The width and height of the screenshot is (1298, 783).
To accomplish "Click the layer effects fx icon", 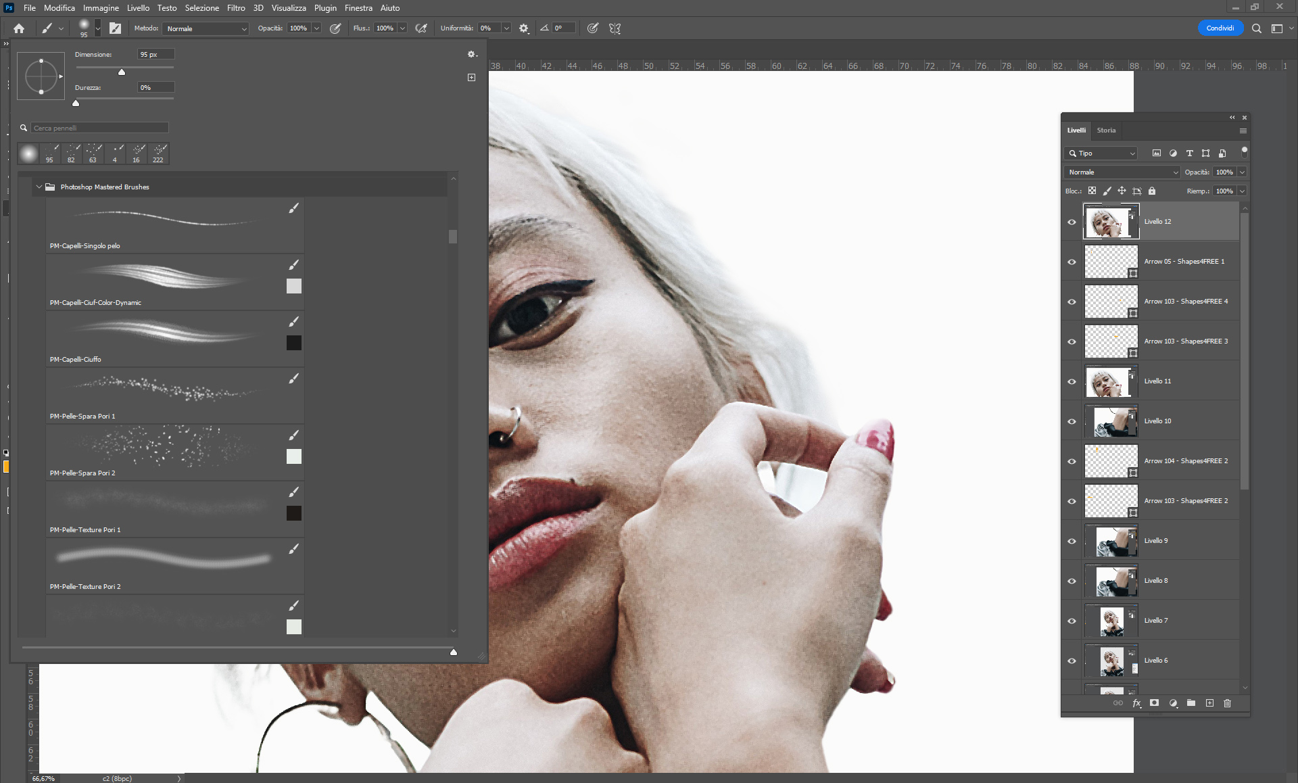I will click(1136, 703).
